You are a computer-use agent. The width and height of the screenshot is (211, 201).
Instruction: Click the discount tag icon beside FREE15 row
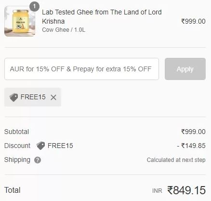[x=40, y=146]
